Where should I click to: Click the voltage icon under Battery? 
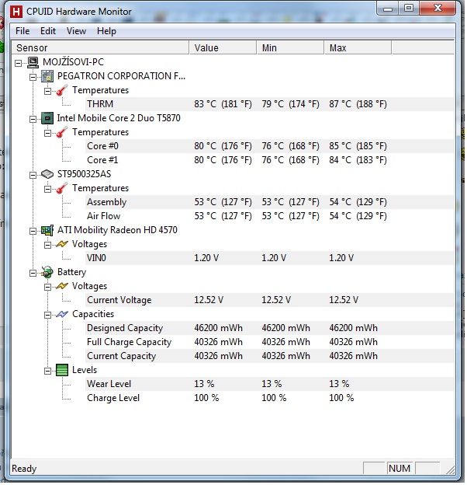pyautogui.click(x=62, y=286)
